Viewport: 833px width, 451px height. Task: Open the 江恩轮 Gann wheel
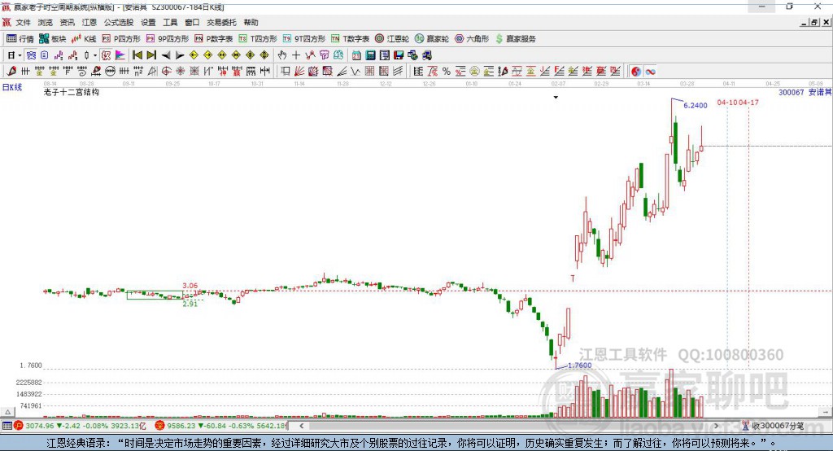[392, 39]
